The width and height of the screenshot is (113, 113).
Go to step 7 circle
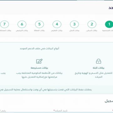pos(4,24)
